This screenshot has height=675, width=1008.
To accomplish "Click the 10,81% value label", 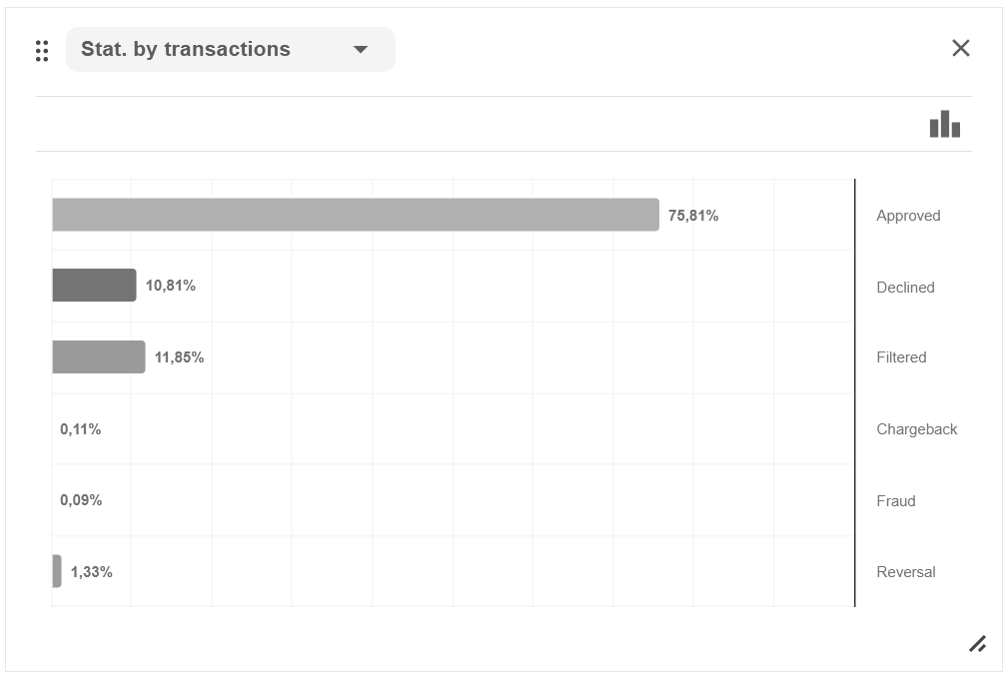I will 171,286.
